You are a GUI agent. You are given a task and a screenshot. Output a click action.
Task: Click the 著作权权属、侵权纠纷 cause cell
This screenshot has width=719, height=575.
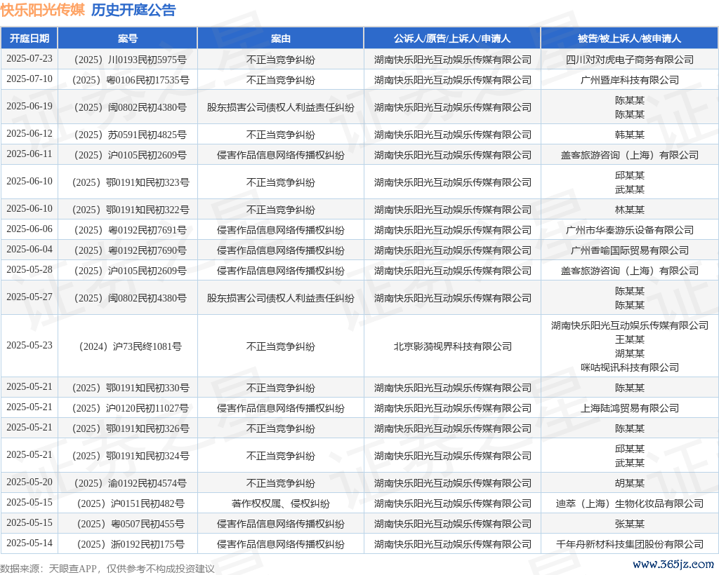point(281,503)
